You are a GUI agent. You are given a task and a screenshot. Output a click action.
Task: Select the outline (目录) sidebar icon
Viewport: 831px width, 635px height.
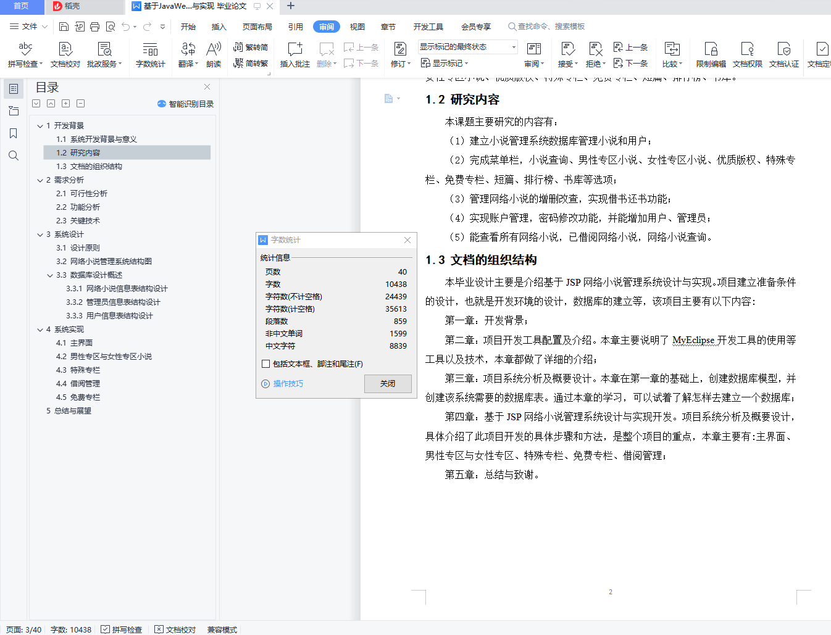pyautogui.click(x=14, y=89)
